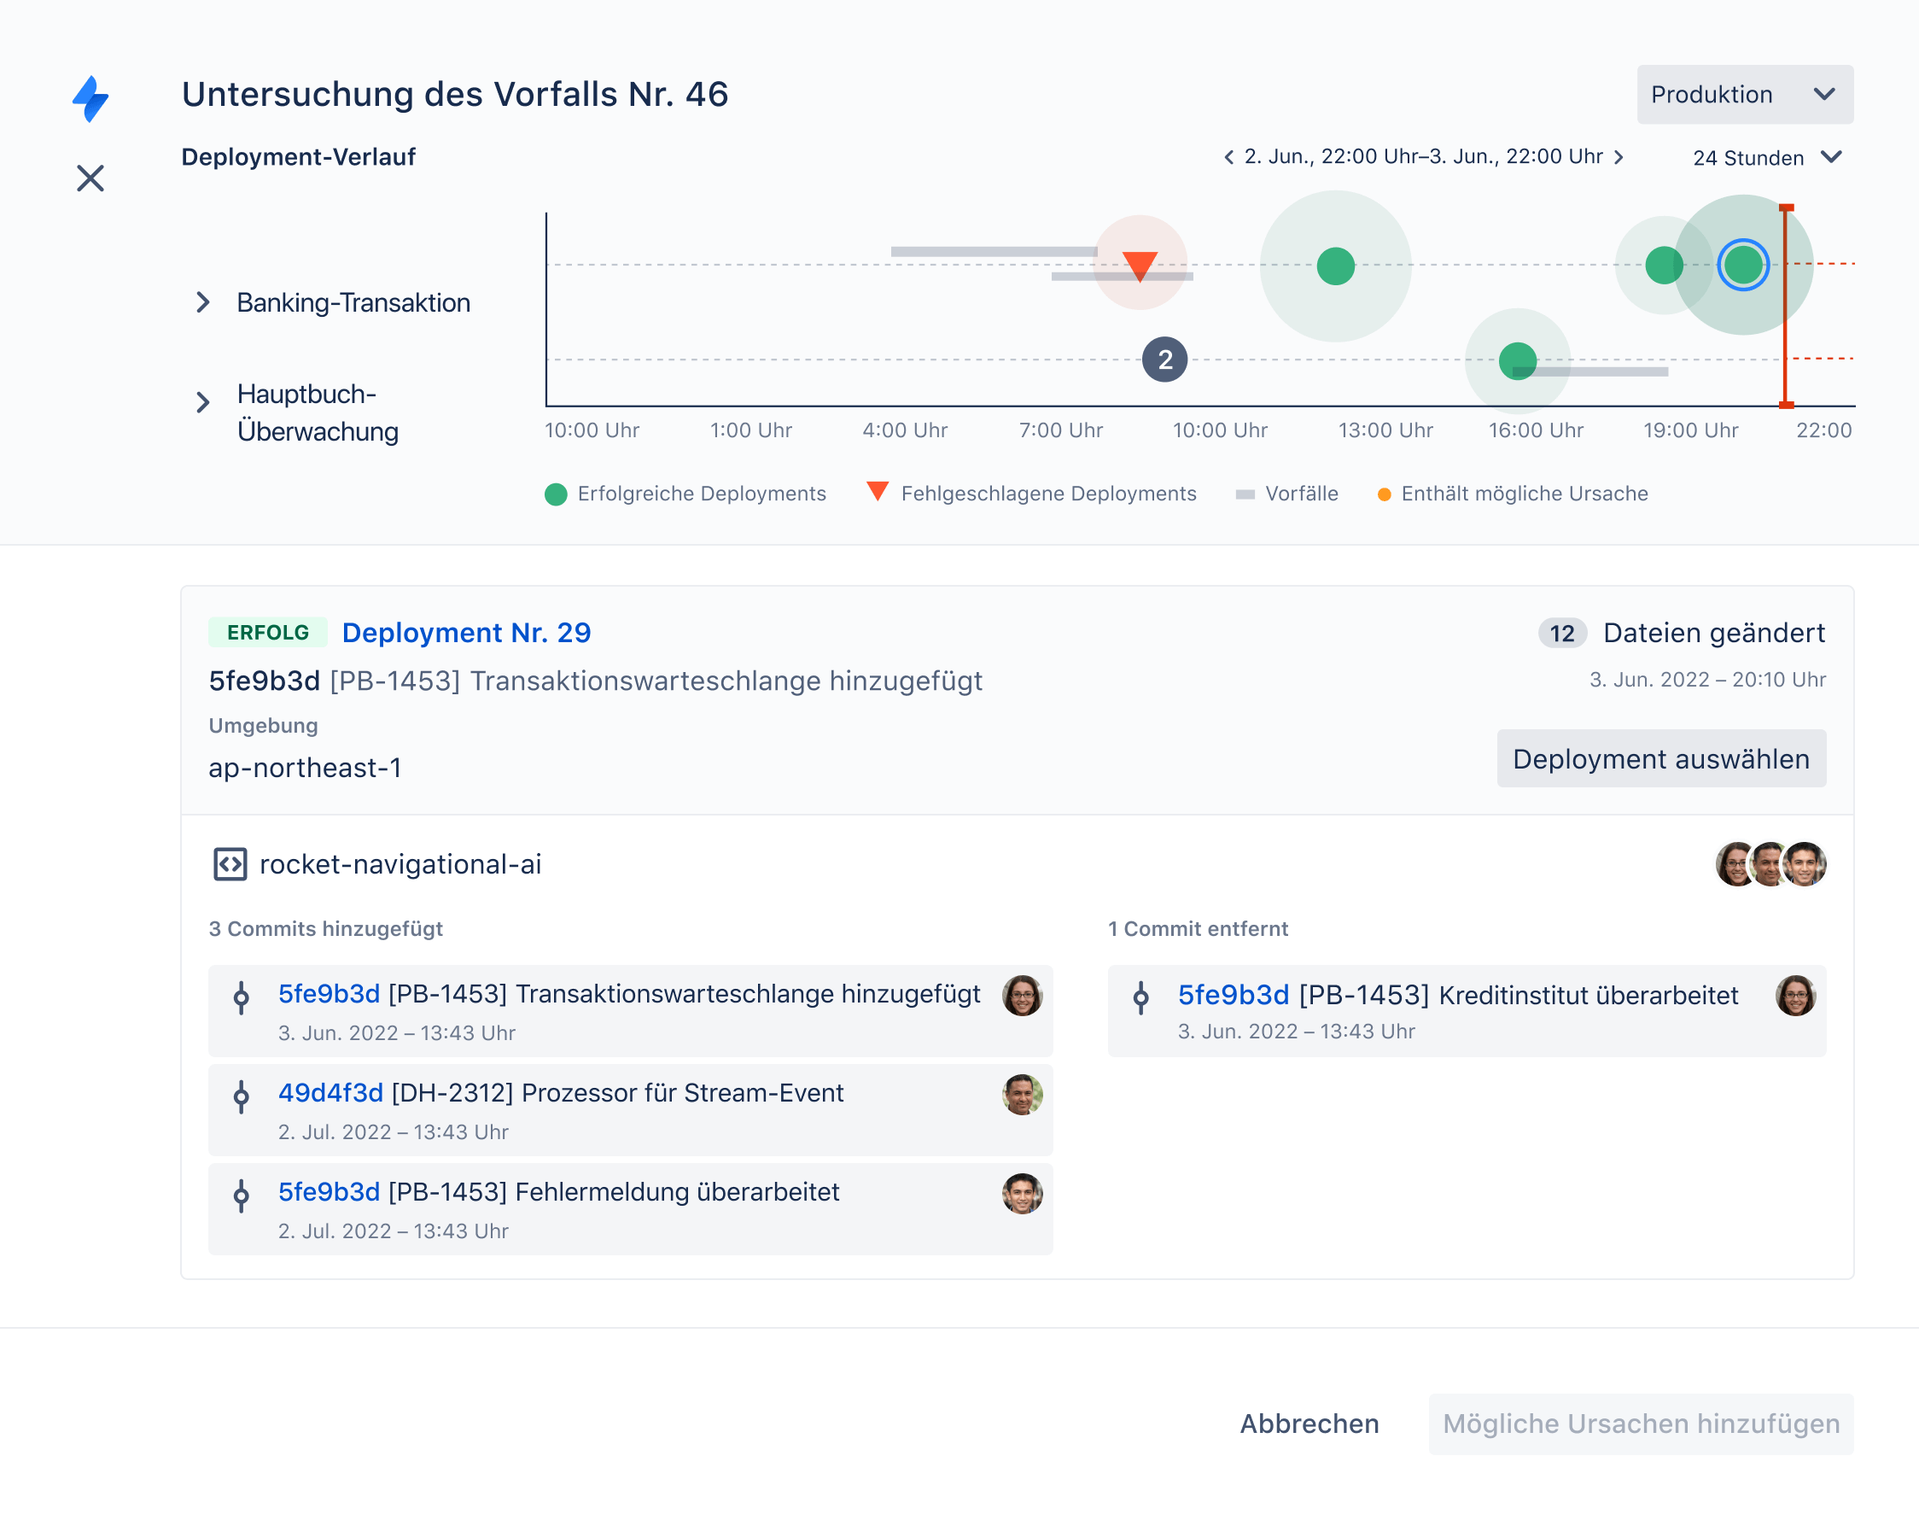Viewport: 1919px width, 1520px height.
Task: Click the Abbrechen button
Action: tap(1309, 1424)
